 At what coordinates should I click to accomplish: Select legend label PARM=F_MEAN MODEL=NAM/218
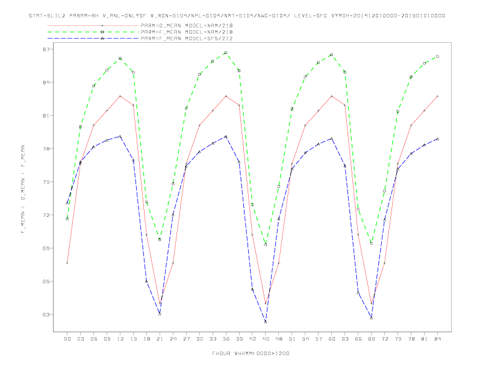[x=187, y=32]
